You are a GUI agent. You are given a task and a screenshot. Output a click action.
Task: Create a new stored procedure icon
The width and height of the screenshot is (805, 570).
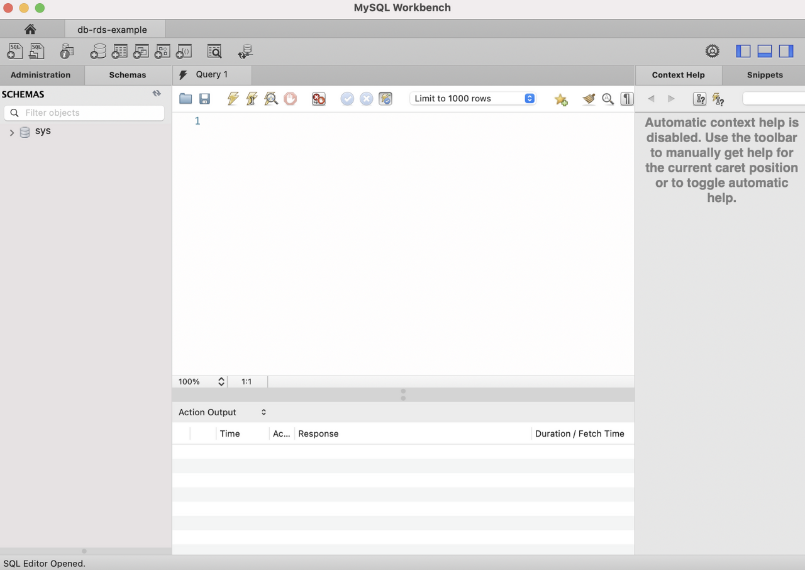(x=162, y=52)
